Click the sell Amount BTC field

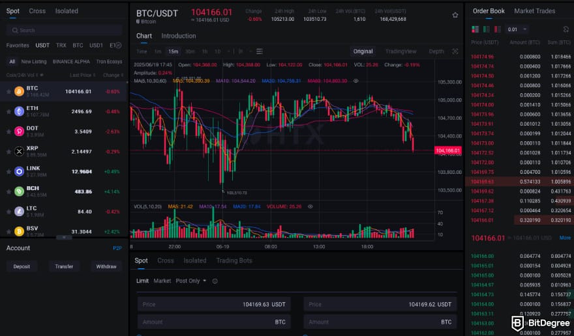pyautogui.click(x=380, y=322)
